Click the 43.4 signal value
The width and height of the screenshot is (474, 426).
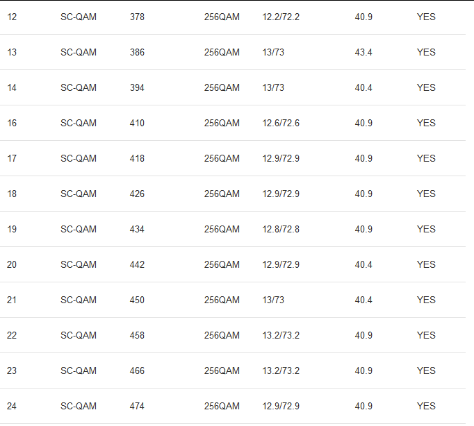363,52
